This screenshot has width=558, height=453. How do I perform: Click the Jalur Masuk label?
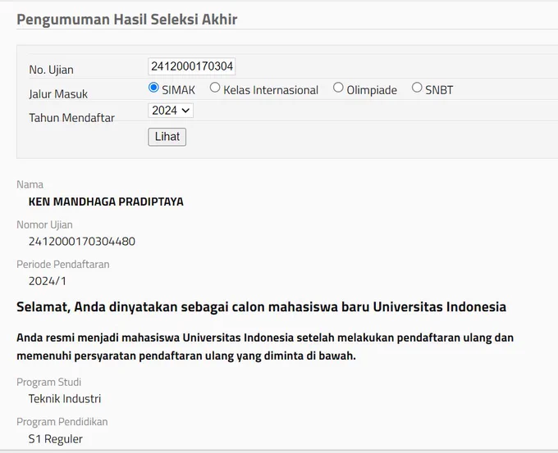pyautogui.click(x=58, y=94)
